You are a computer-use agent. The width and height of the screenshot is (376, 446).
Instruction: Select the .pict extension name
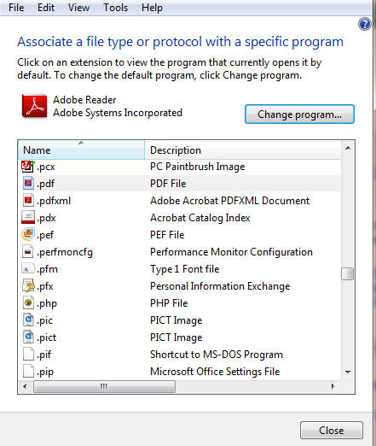click(x=46, y=337)
